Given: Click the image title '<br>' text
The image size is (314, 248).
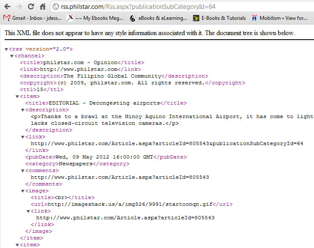Looking at the screenshot, I should (x=61, y=198).
